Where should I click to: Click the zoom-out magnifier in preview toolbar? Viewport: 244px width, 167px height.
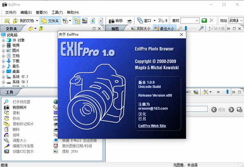coord(180,28)
